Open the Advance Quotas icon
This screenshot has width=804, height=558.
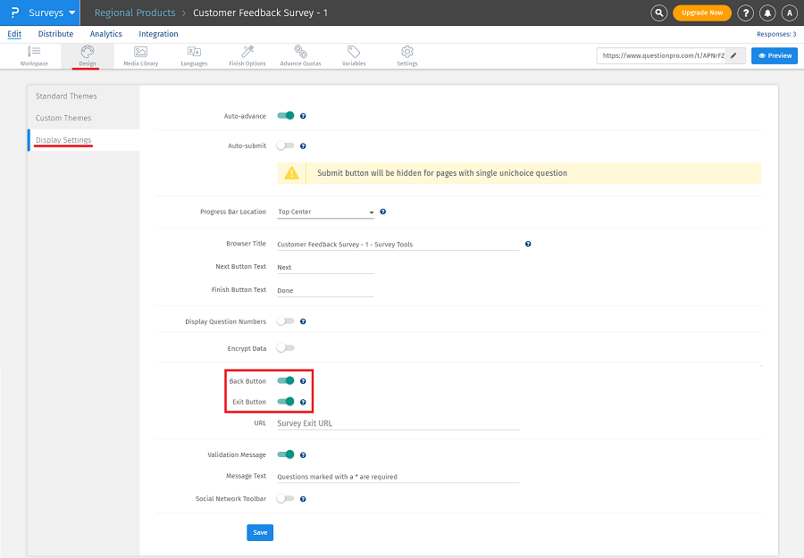pyautogui.click(x=300, y=55)
